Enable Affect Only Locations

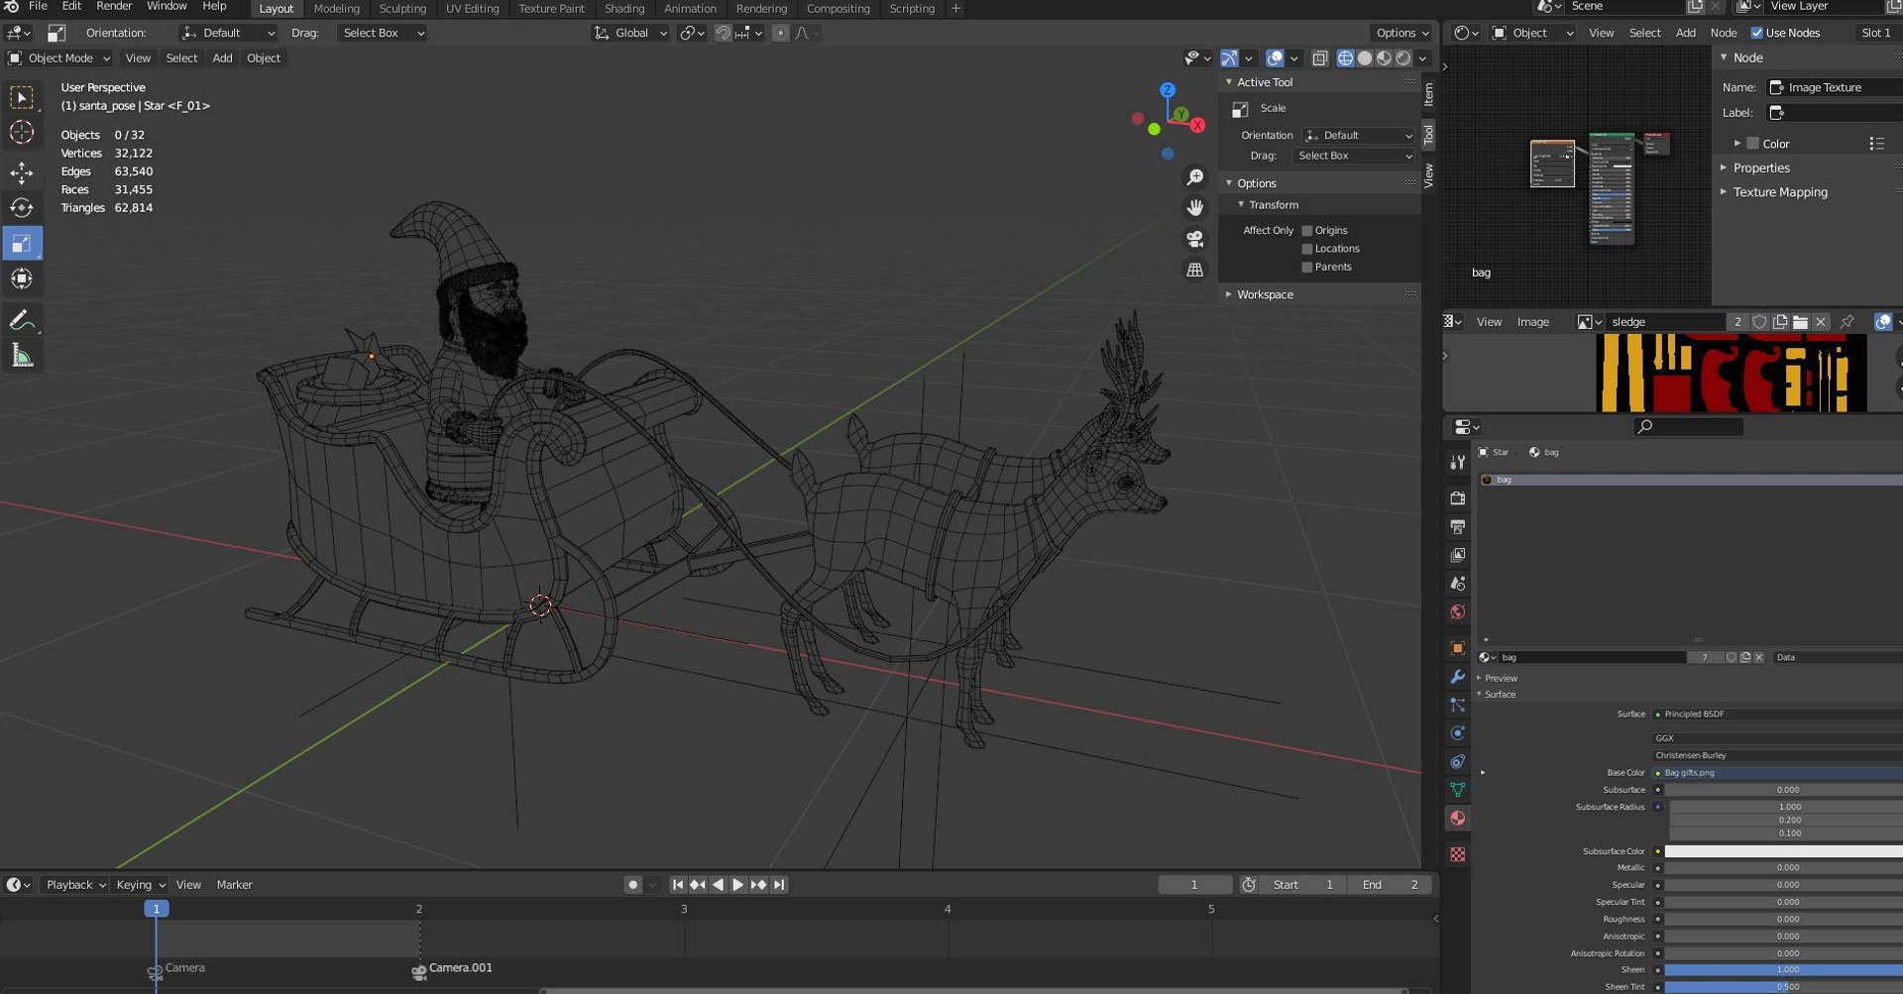[1307, 249]
